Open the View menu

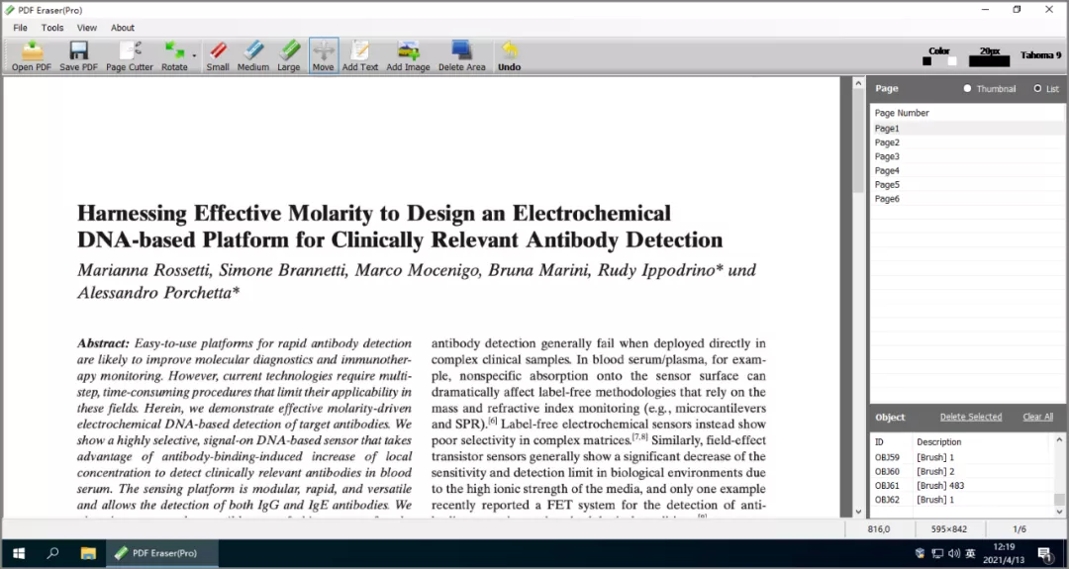point(87,28)
